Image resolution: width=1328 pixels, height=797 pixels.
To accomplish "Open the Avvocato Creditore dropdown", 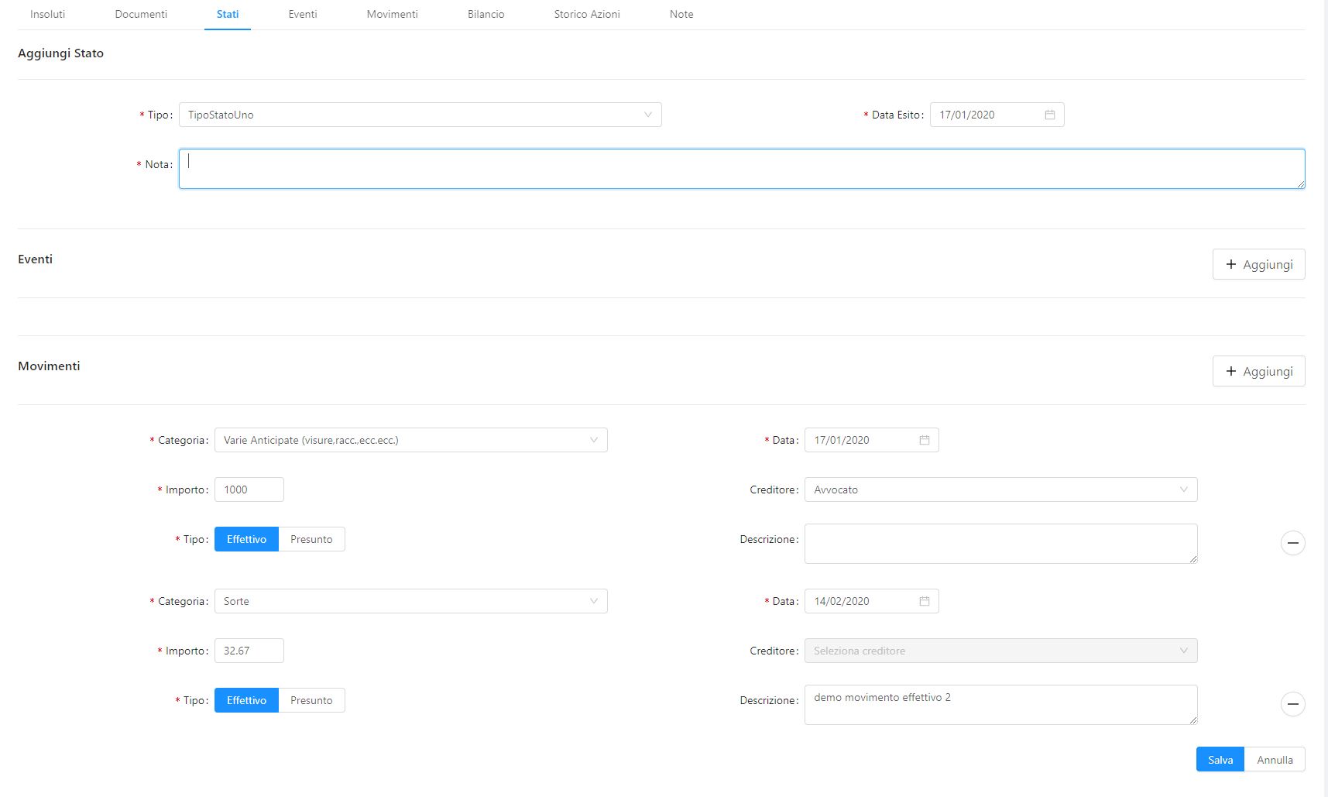I will tap(1000, 490).
